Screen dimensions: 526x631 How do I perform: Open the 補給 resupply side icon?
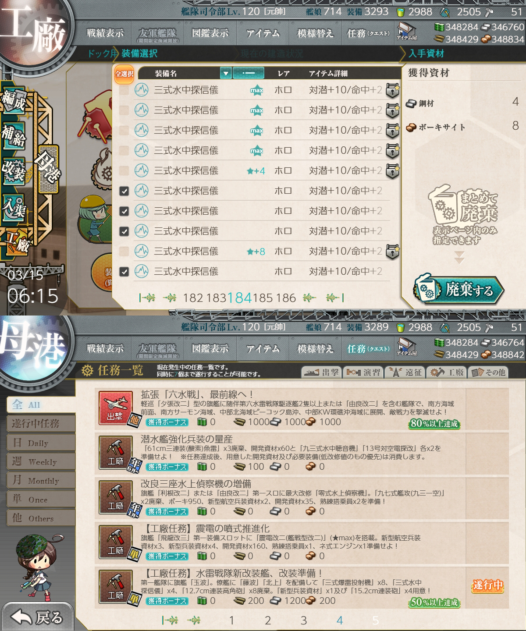pyautogui.click(x=14, y=135)
